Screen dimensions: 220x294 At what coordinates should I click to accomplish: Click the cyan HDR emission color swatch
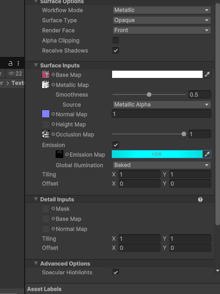157,154
